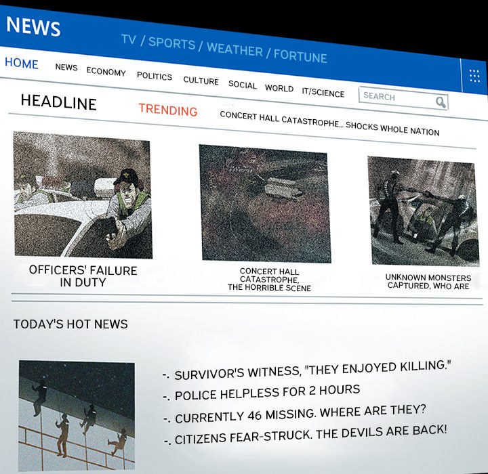488x474 pixels.
Task: Open the WEATHER section link
Action: [235, 49]
